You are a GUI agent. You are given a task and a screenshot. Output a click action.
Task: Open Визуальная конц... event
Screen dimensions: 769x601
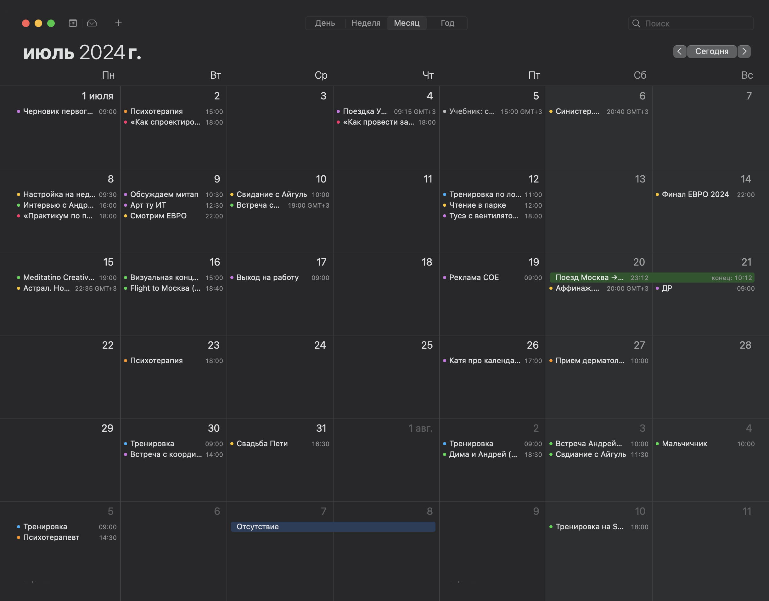pos(173,278)
